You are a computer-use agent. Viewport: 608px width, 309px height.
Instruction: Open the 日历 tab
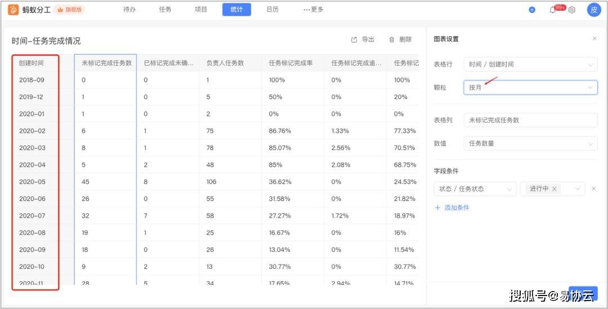(272, 10)
